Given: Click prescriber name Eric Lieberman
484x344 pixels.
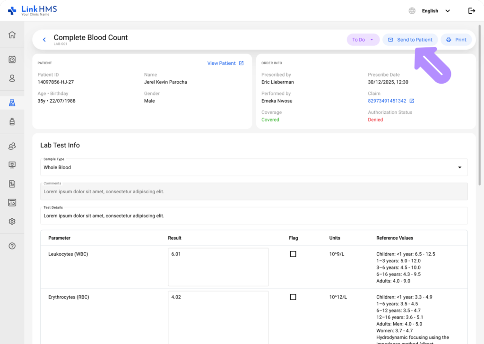Looking at the screenshot, I should tap(277, 82).
